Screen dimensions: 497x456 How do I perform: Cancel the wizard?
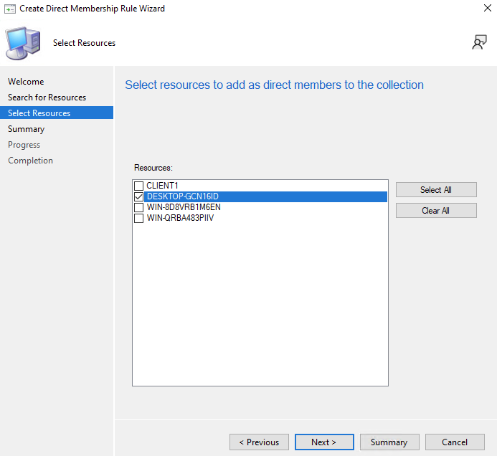coord(455,442)
